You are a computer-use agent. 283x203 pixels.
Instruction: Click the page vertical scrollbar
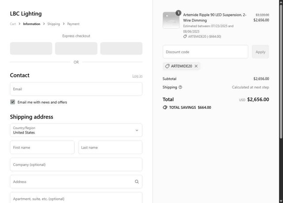click(281, 72)
